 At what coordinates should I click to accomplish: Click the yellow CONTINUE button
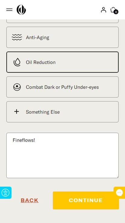click(x=86, y=200)
